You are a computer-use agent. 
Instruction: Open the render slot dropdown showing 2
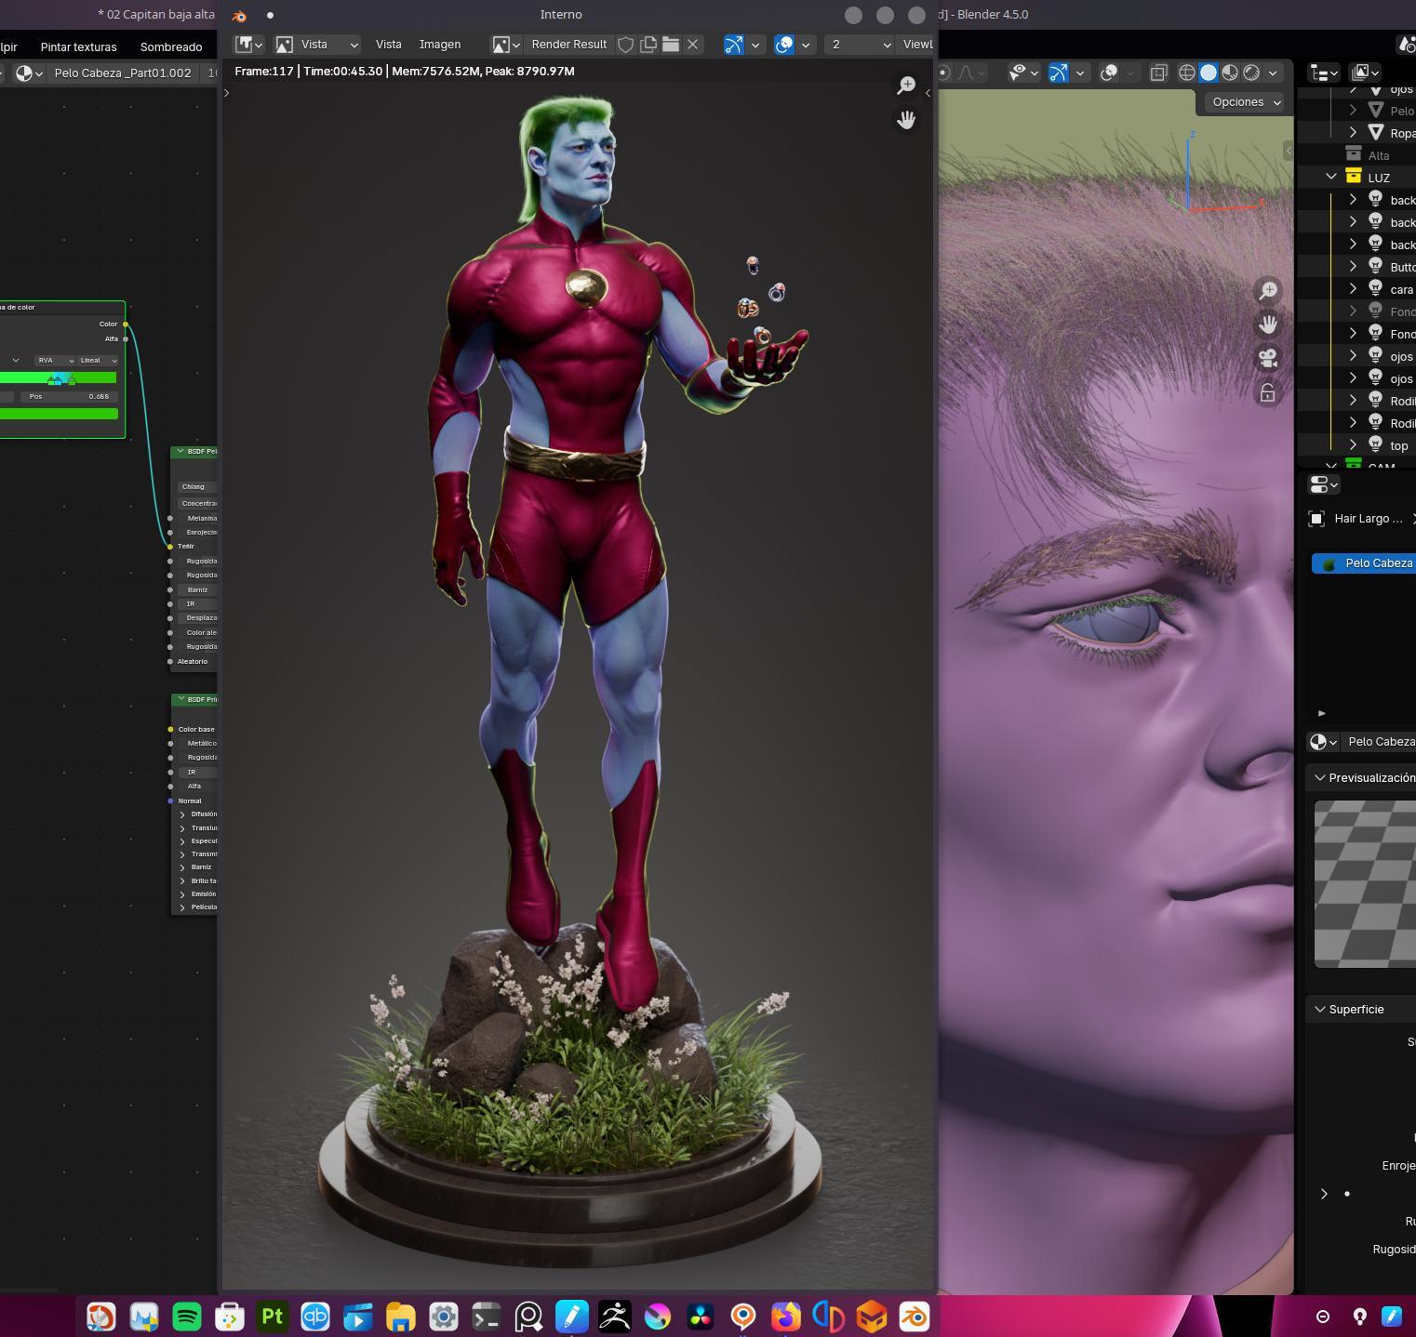(860, 44)
